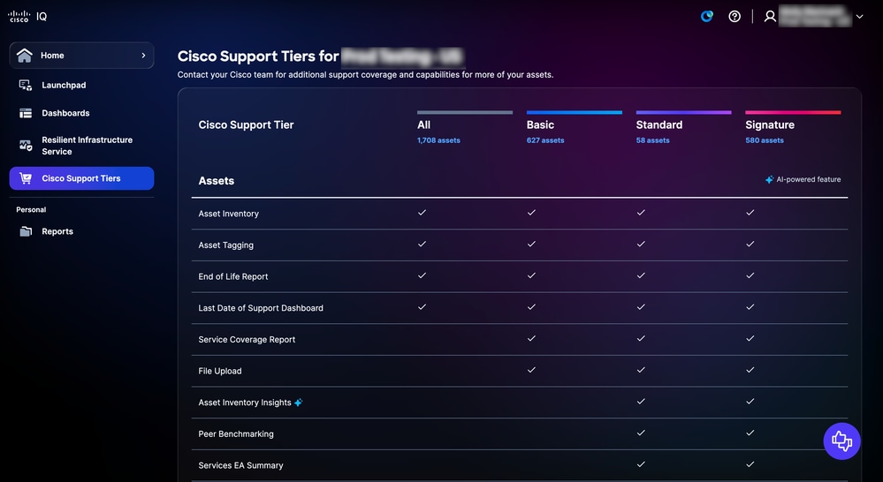Click the File Upload row label
Viewport: 883px width, 482px height.
(219, 371)
